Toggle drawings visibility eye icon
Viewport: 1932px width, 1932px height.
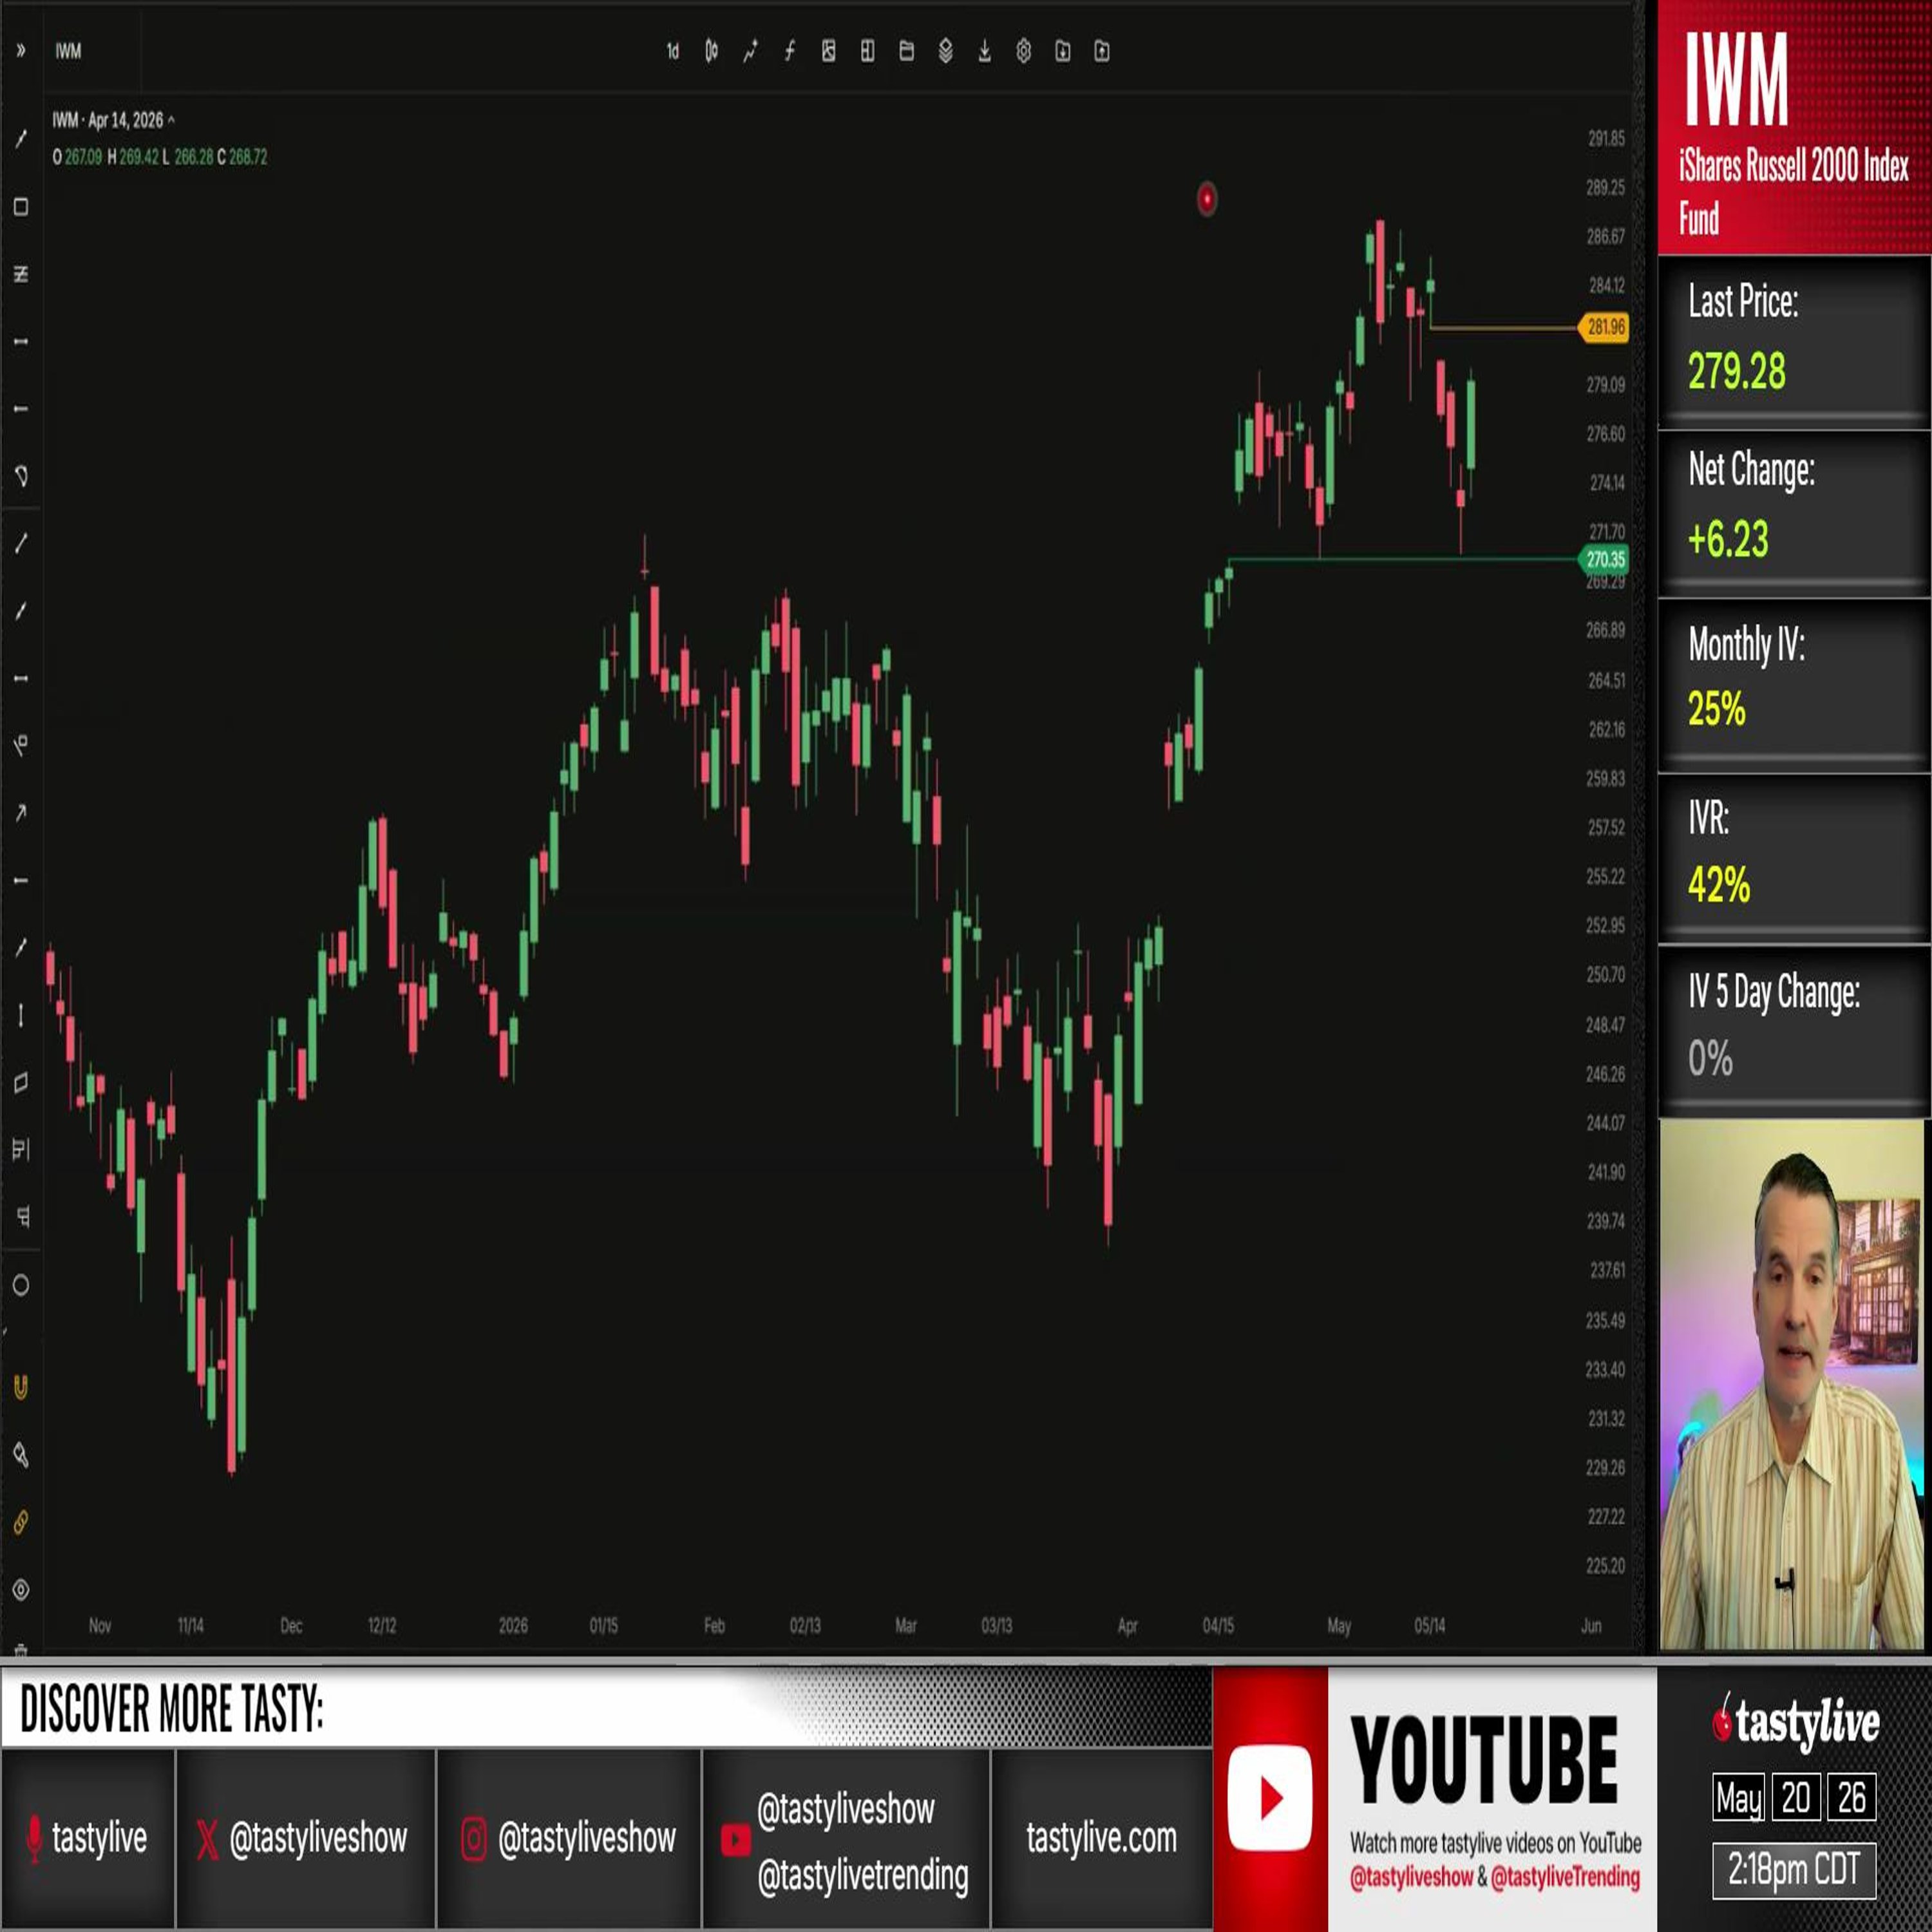(x=20, y=1590)
